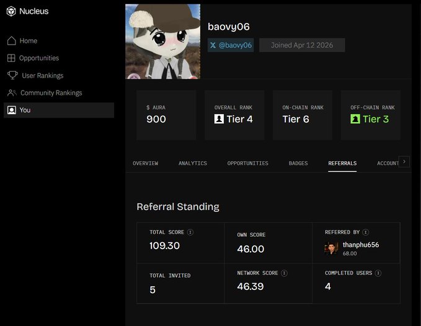Click the Overall Rank Tier 4 badge icon

pos(219,119)
